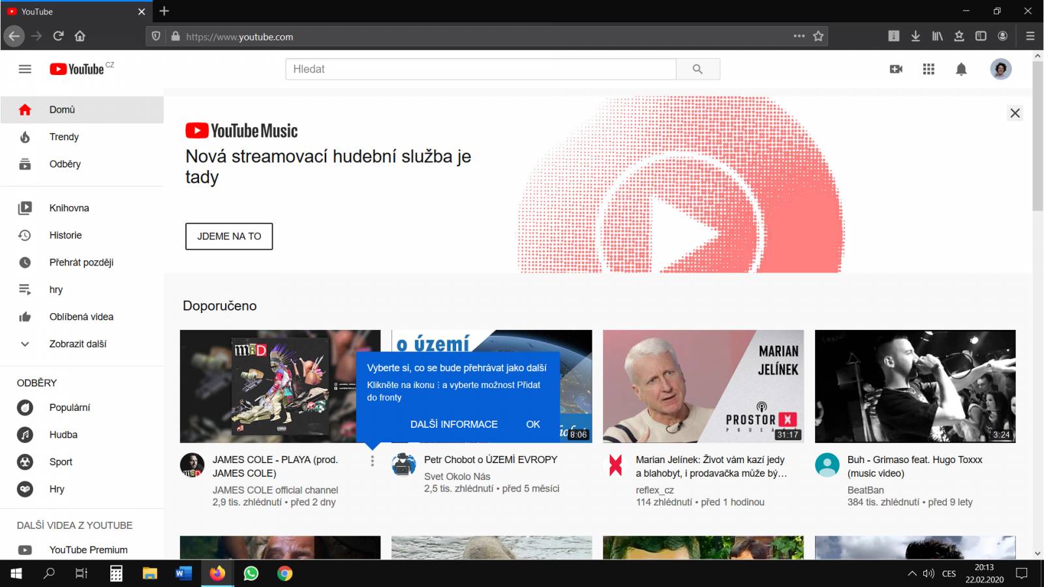Viewport: 1044px width, 587px height.
Task: Close the YouTube tab
Action: 141,12
